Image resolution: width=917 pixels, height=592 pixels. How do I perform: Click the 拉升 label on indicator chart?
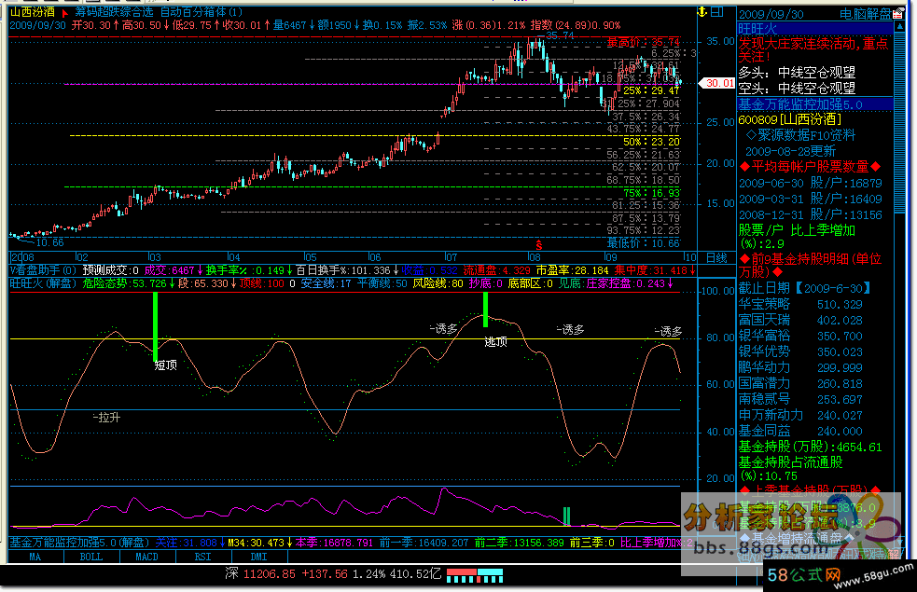[107, 418]
